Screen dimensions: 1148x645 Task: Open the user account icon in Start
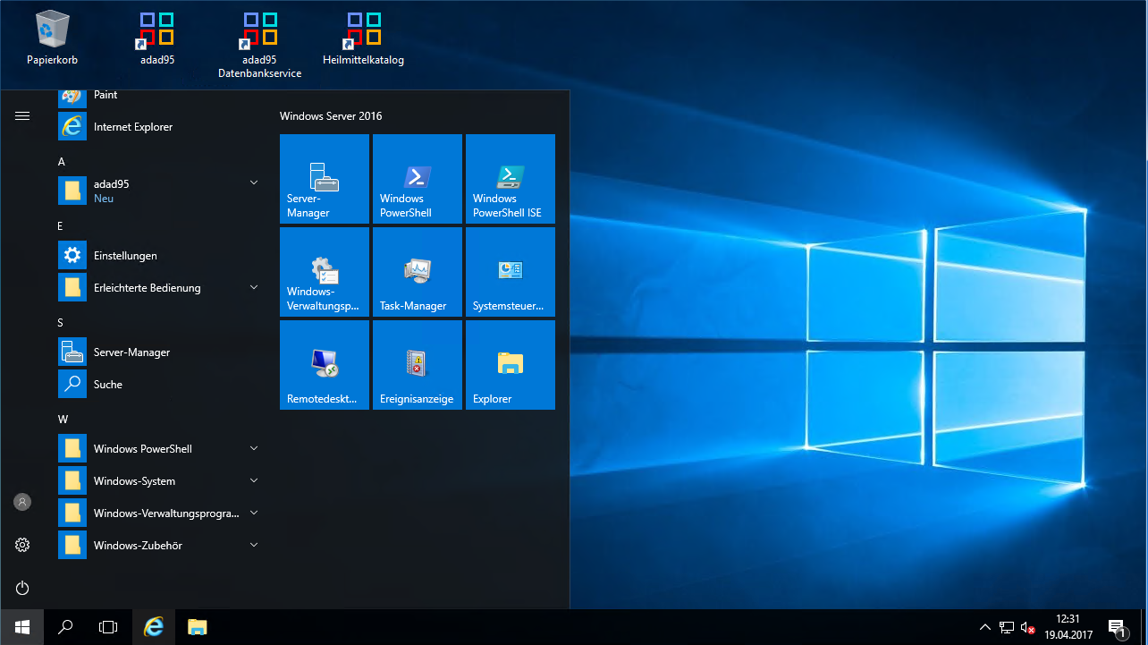pyautogui.click(x=22, y=502)
